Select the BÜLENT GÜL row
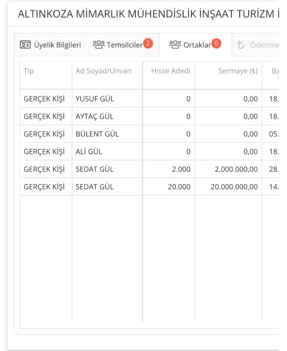This screenshot has height=351, width=287. 150,134
